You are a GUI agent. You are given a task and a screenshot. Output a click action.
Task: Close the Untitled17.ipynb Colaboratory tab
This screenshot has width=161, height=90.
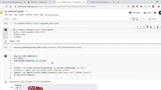84,2
